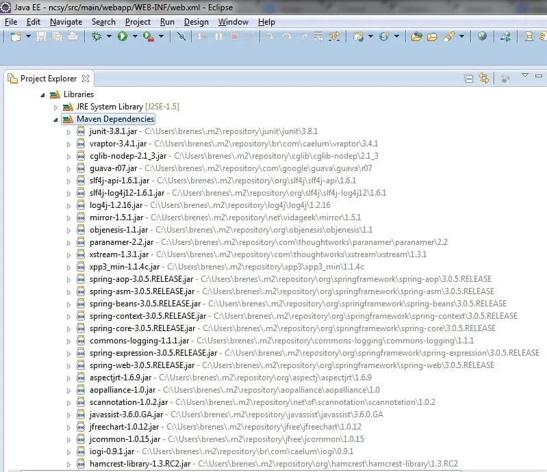Viewport: 547px width, 472px height.
Task: Open the dropdown beside New Server icon
Action: (371, 36)
